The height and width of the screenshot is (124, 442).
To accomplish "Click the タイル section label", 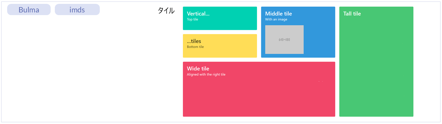I will pyautogui.click(x=166, y=11).
